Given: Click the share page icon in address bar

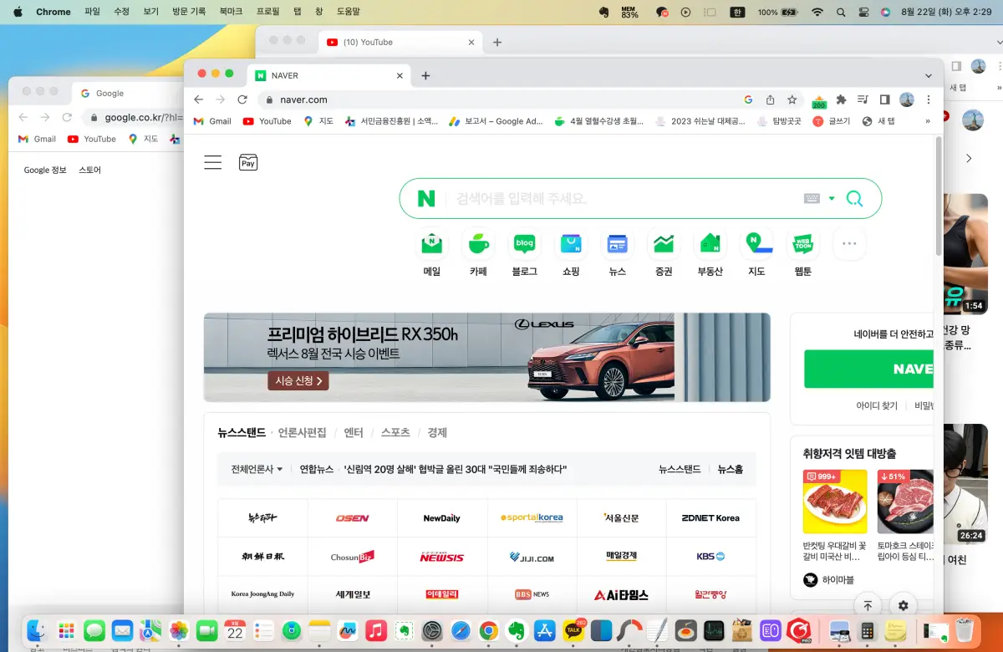Looking at the screenshot, I should pos(771,99).
